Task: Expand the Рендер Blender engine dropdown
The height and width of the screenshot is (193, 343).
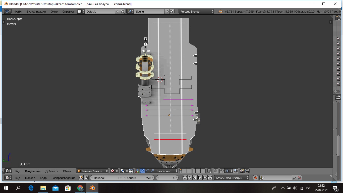Action: pyautogui.click(x=197, y=11)
